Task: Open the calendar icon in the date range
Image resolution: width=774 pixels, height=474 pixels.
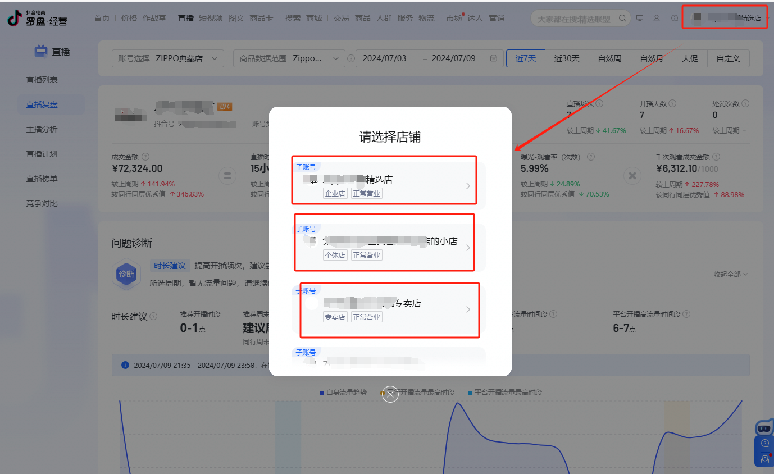Action: (x=494, y=58)
